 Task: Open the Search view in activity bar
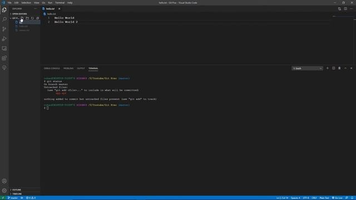point(4,19)
